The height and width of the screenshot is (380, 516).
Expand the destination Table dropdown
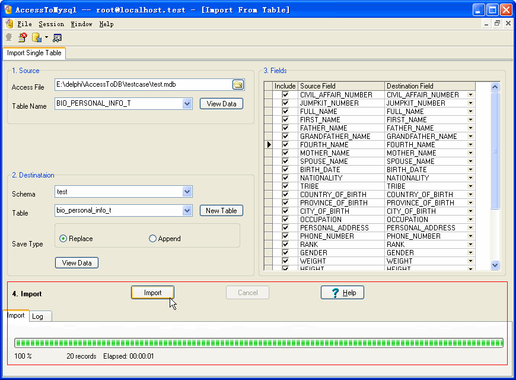[x=187, y=211]
